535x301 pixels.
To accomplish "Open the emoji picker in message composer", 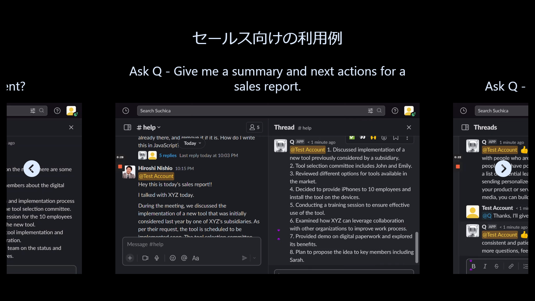I will tap(173, 258).
